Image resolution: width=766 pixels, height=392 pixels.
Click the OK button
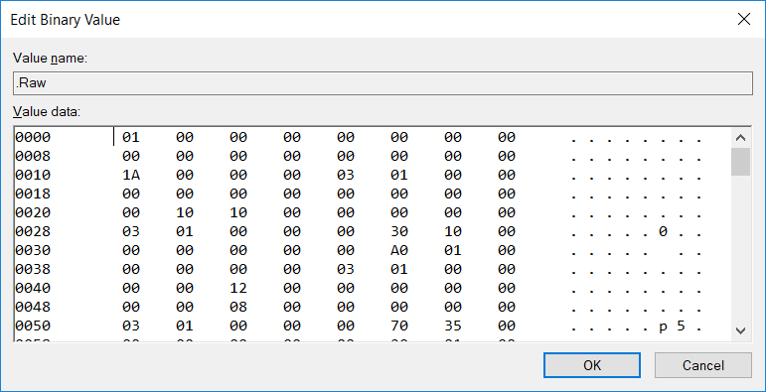point(591,365)
